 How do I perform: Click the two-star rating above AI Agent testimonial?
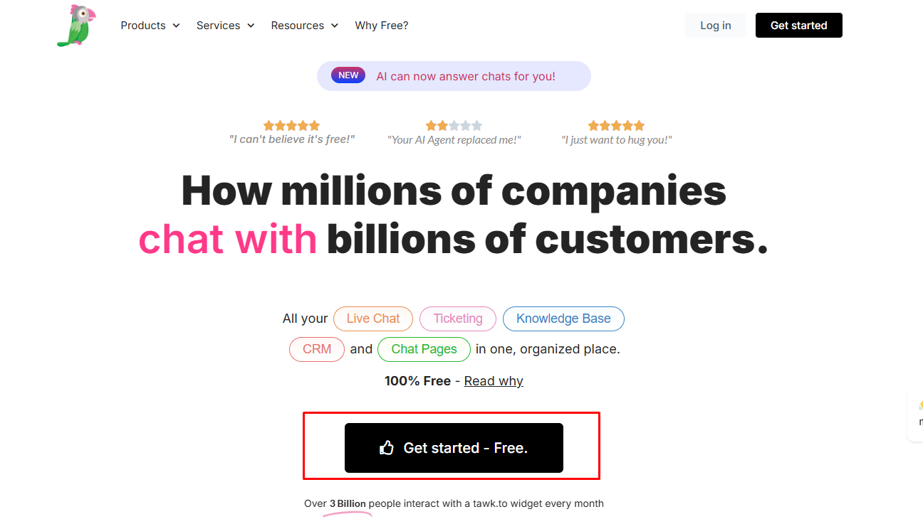(x=454, y=124)
